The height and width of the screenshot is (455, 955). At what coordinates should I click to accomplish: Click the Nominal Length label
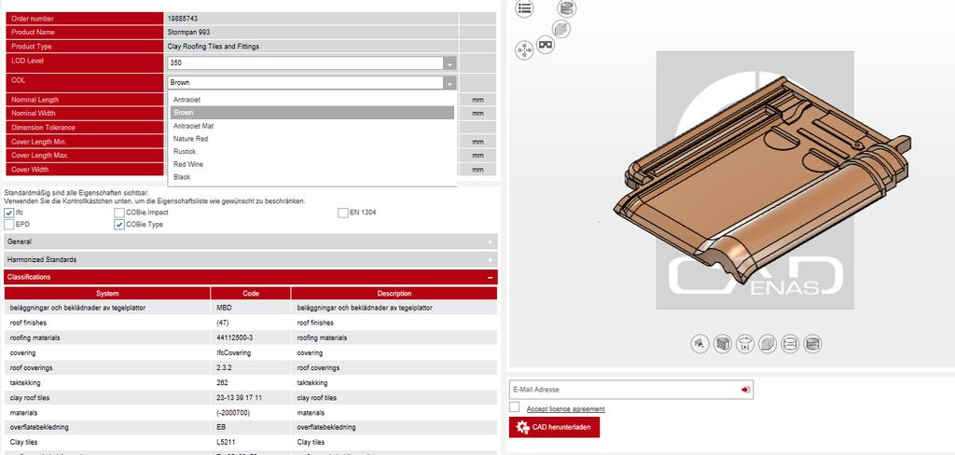[x=35, y=100]
